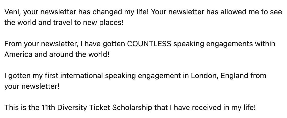This screenshot has height=118, width=287.
Task: Click the line "your newsletter!" in the third paragraph
Action: click(x=32, y=86)
